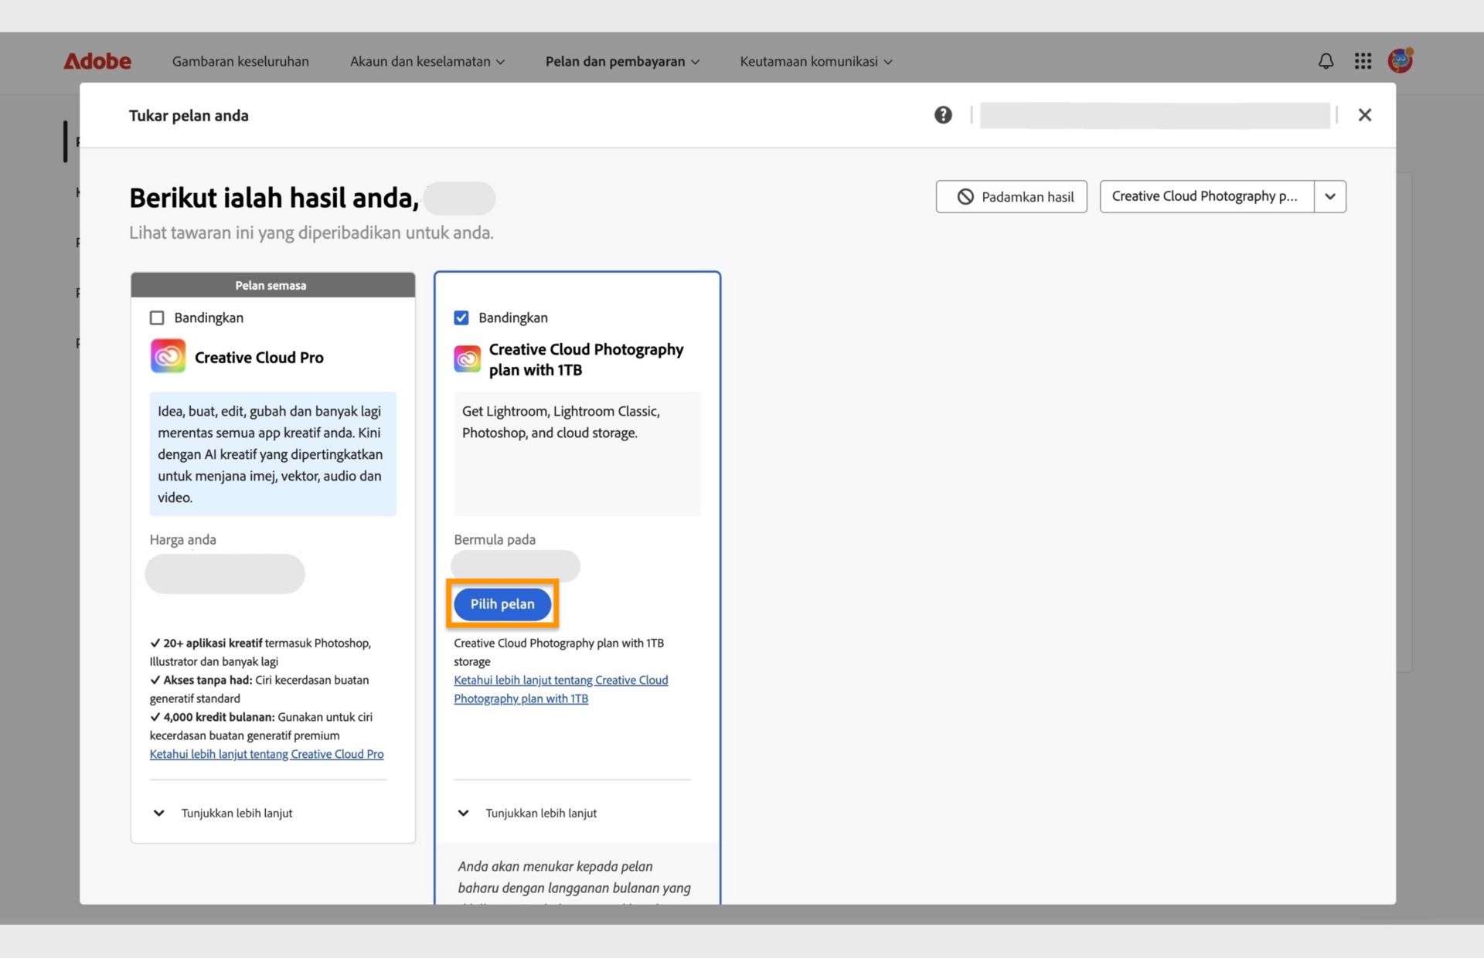Click the Padamkan hasil button
1484x958 pixels.
click(1011, 197)
